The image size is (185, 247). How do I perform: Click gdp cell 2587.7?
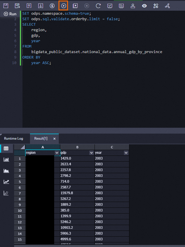[77, 187]
